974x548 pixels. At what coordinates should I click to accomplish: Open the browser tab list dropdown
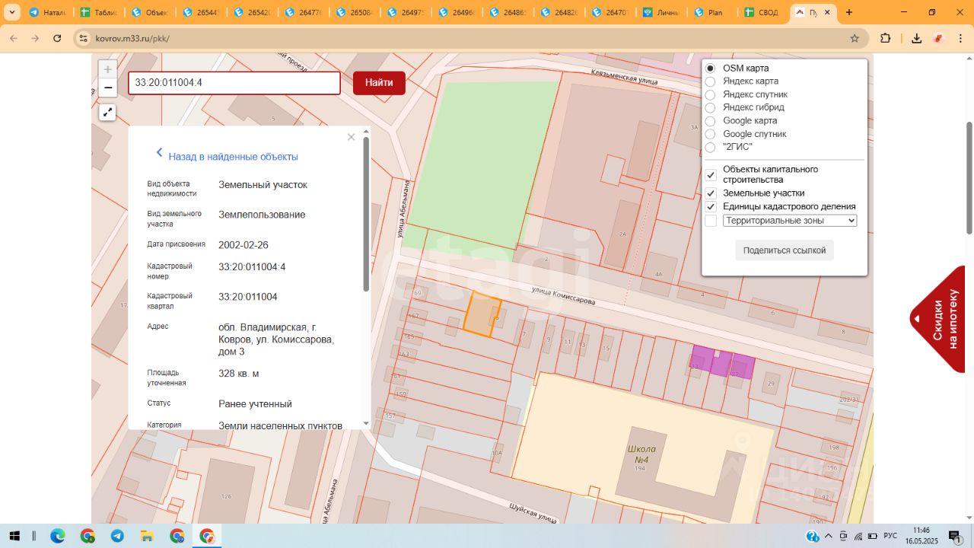(x=12, y=12)
